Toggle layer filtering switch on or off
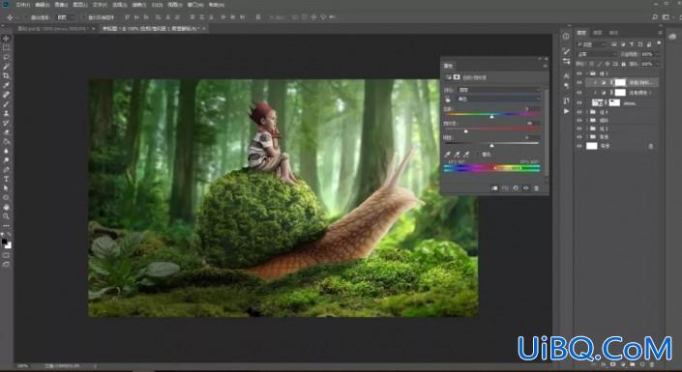The image size is (682, 372). (x=659, y=43)
